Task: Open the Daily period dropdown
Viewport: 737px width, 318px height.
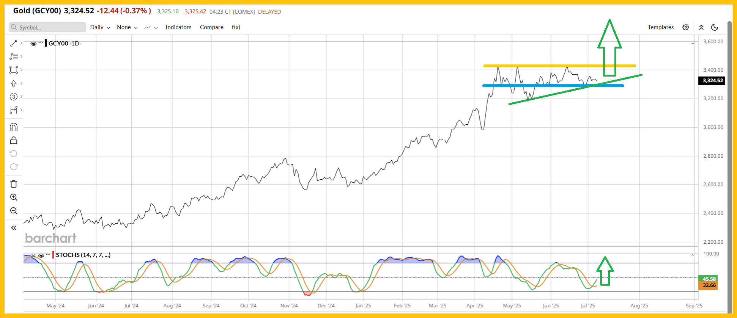Action: 100,27
